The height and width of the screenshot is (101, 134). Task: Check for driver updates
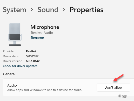pyautogui.click(x=20, y=66)
